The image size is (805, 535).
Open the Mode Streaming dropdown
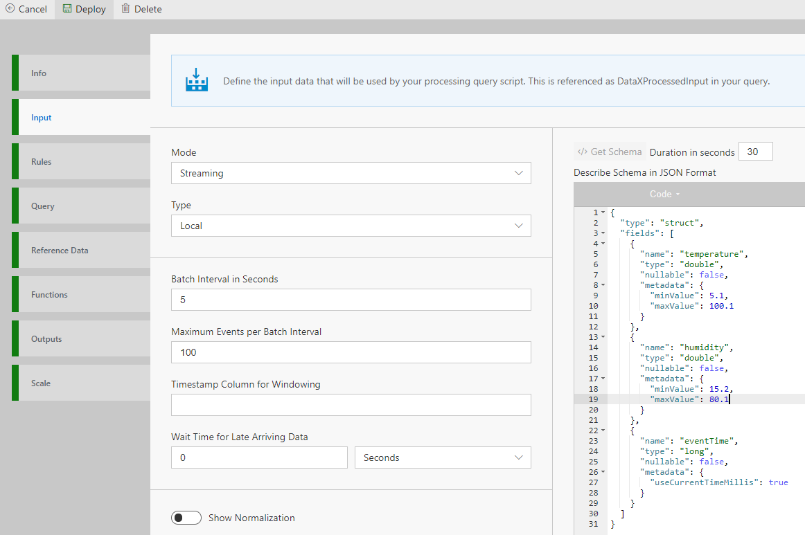point(351,174)
